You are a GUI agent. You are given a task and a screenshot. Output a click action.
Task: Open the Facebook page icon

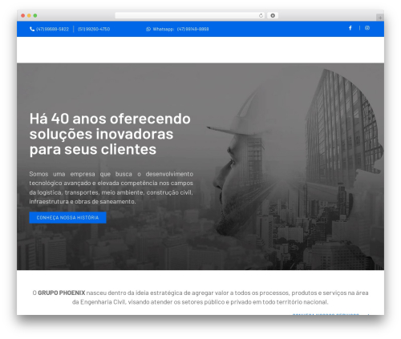point(350,28)
